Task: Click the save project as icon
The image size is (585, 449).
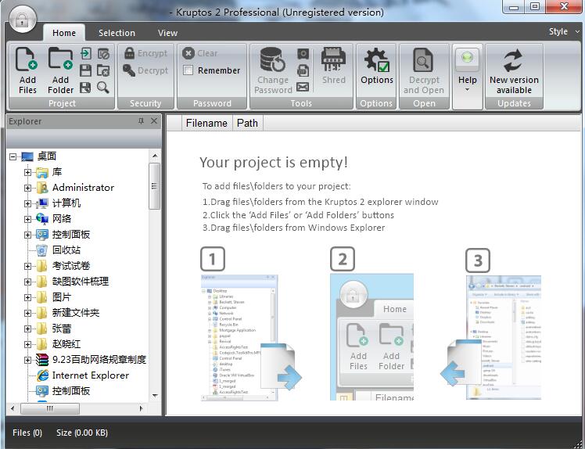Action: click(x=86, y=88)
